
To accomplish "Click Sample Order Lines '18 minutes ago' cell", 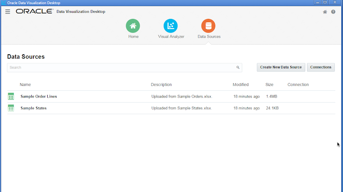I will 247,97.
